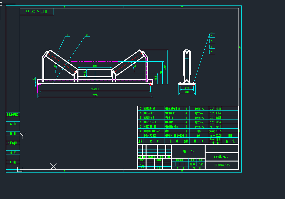Select the small square at frame's bottom-left corner
The width and height of the screenshot is (285, 199).
pos(20,169)
